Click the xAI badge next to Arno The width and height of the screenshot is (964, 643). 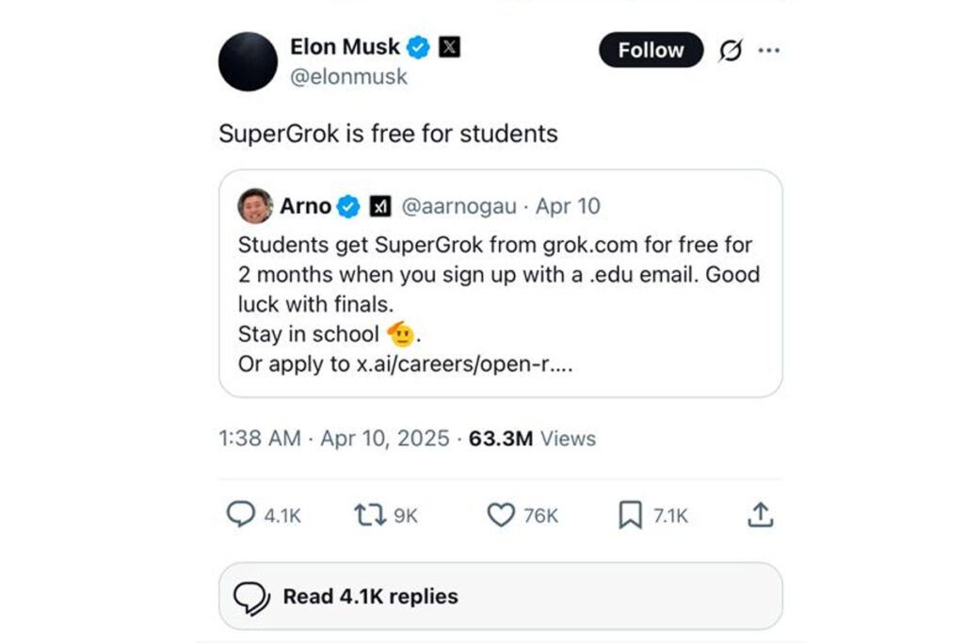[x=380, y=206]
